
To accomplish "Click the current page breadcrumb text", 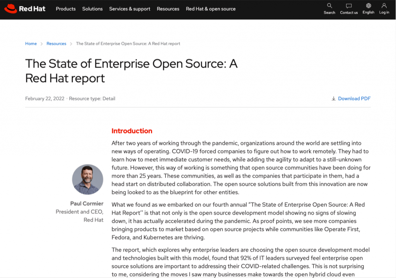I will (x=128, y=44).
